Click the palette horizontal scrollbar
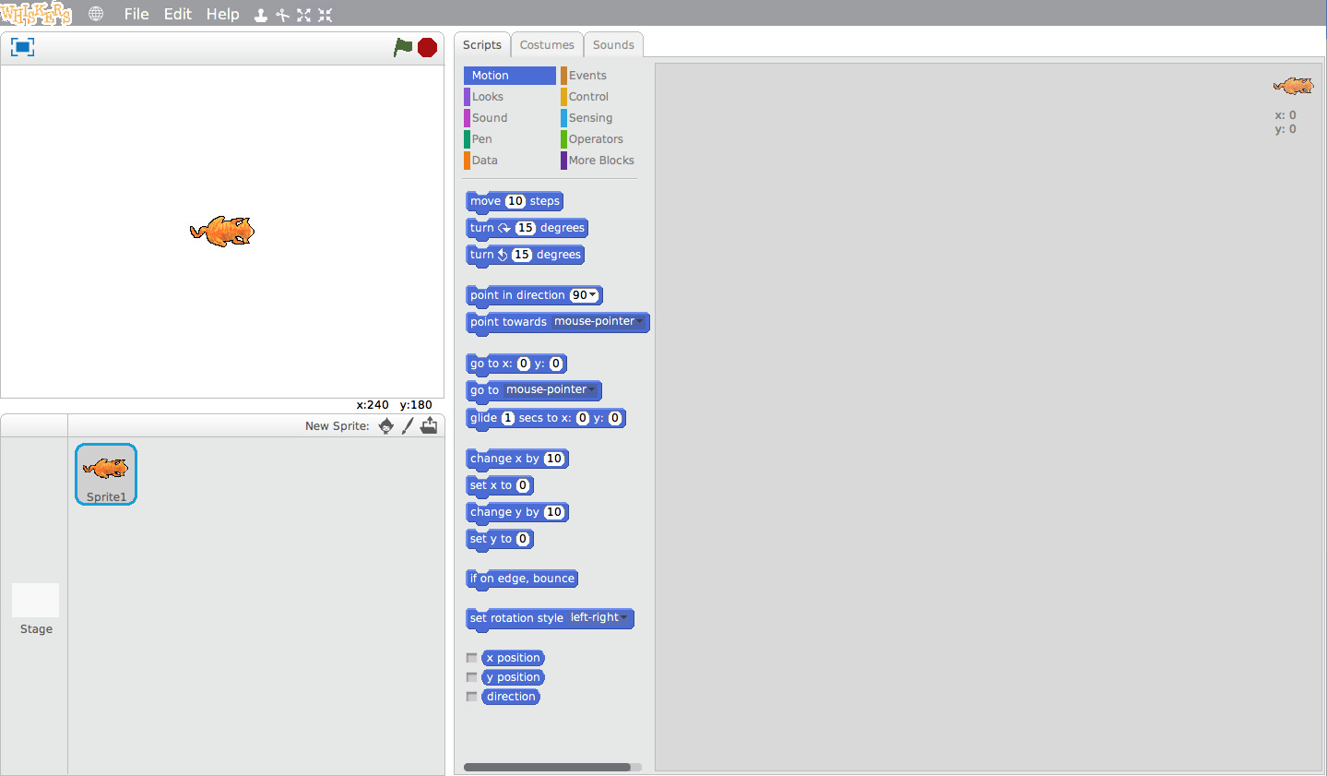1327x776 pixels. pos(547,767)
